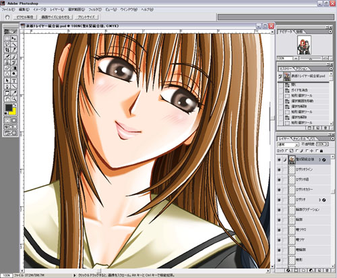337x278 pixels.
Task: Switch to the 情報 tab beside Navigator
Action: pyautogui.click(x=299, y=32)
